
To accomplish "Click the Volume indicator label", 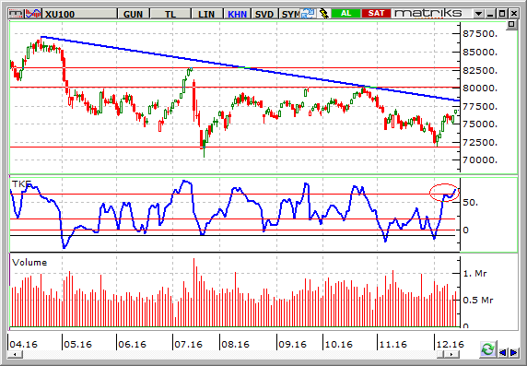I will (x=29, y=263).
